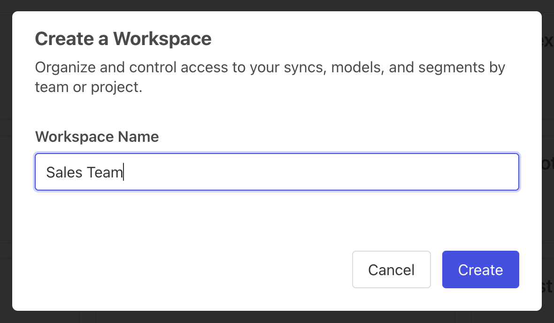554x323 pixels.
Task: Click the word "Workspace" in the dialog title
Action: [x=162, y=38]
